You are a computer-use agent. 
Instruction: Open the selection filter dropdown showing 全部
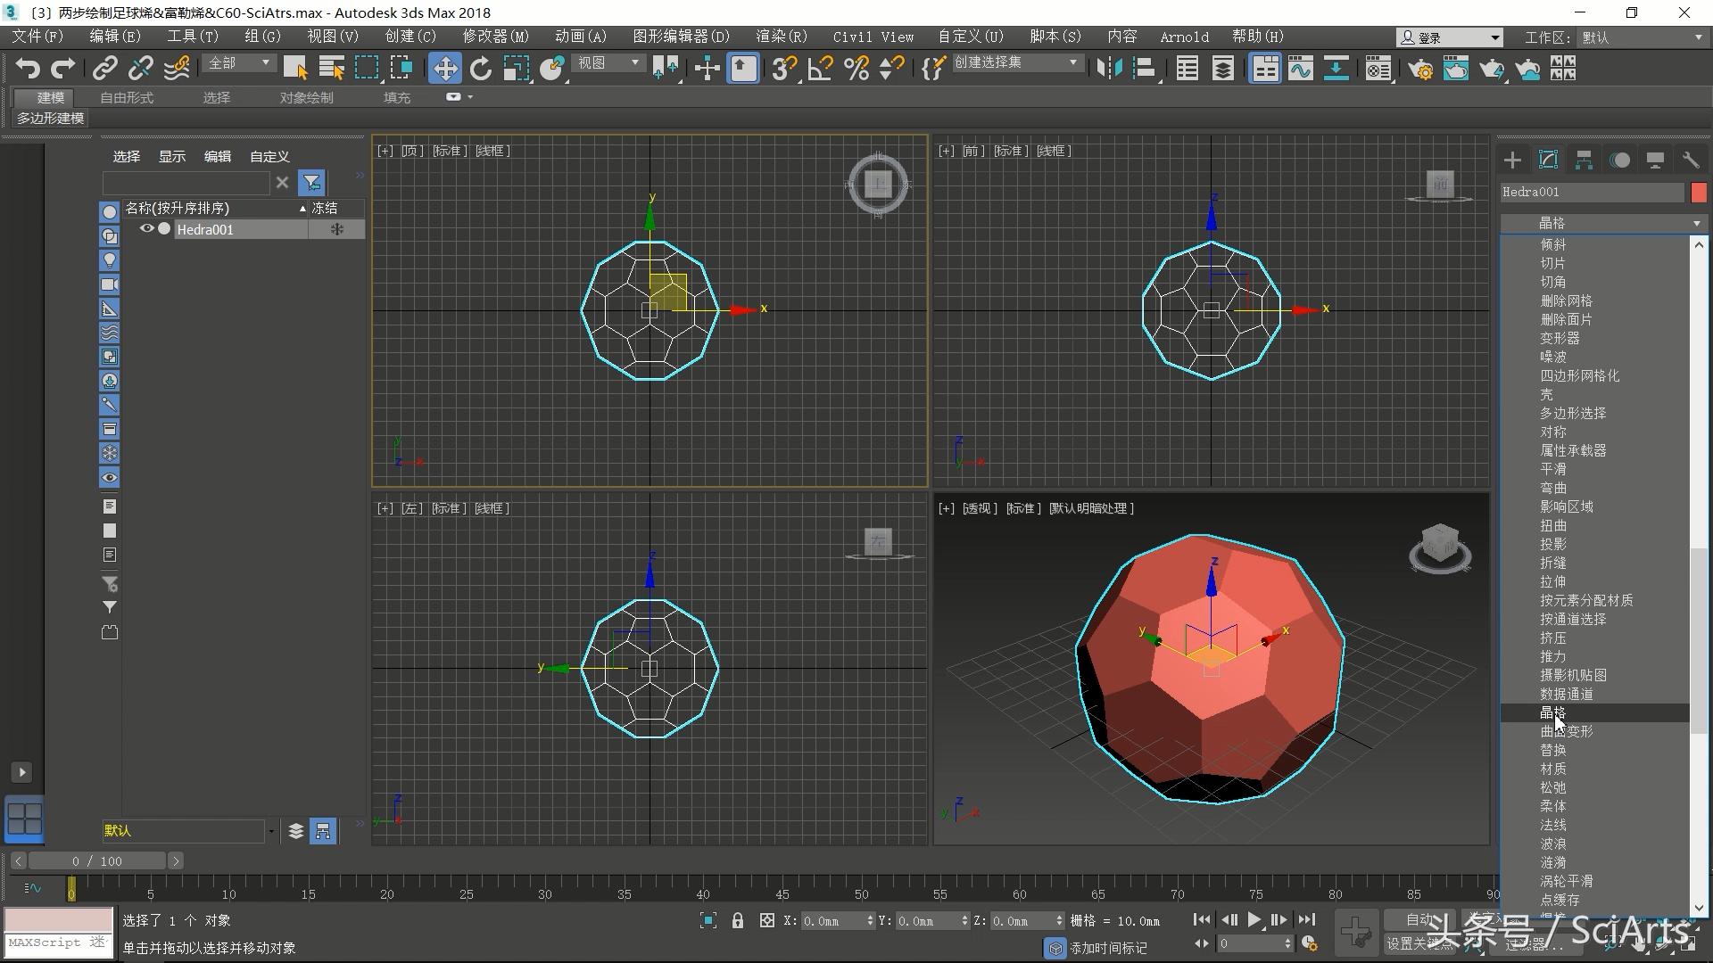[237, 63]
